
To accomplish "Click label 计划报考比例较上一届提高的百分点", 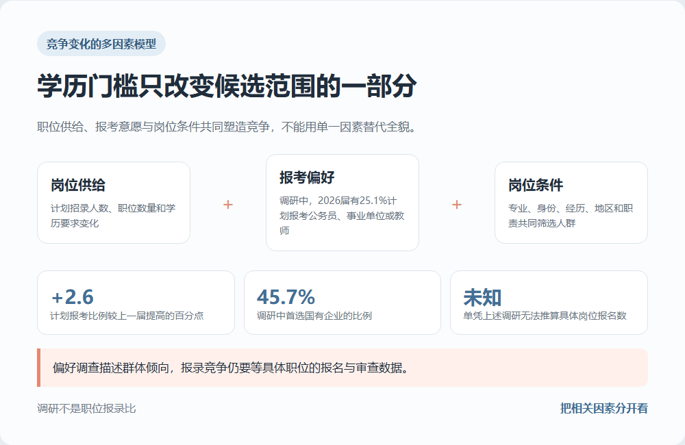I will 127,316.
